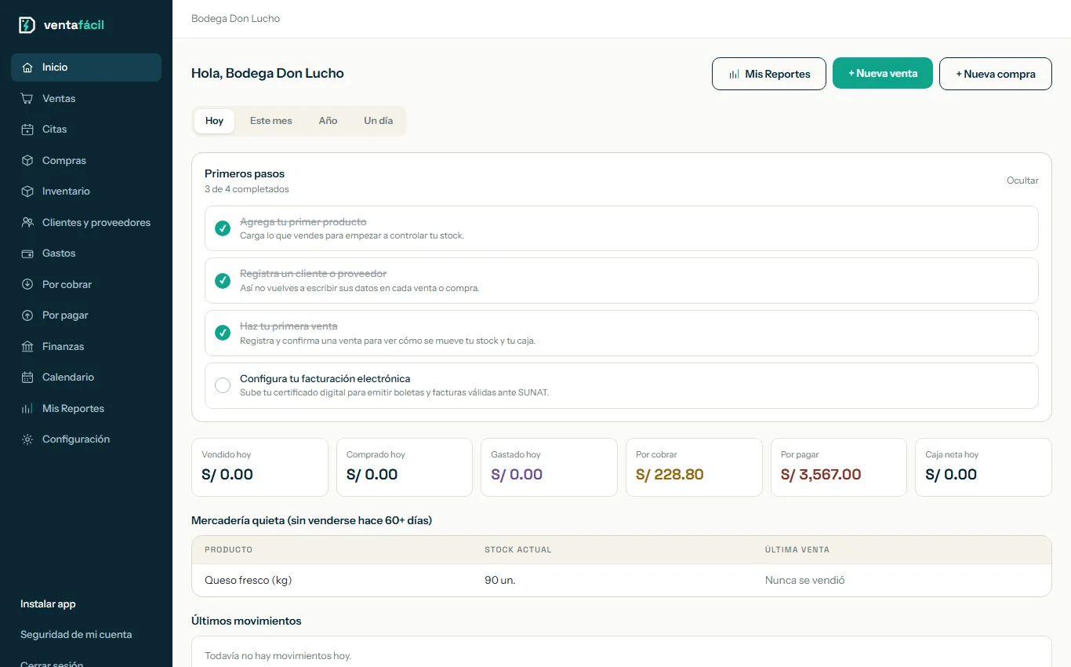
Task: Click the Calendario sidebar icon
Action: point(27,377)
